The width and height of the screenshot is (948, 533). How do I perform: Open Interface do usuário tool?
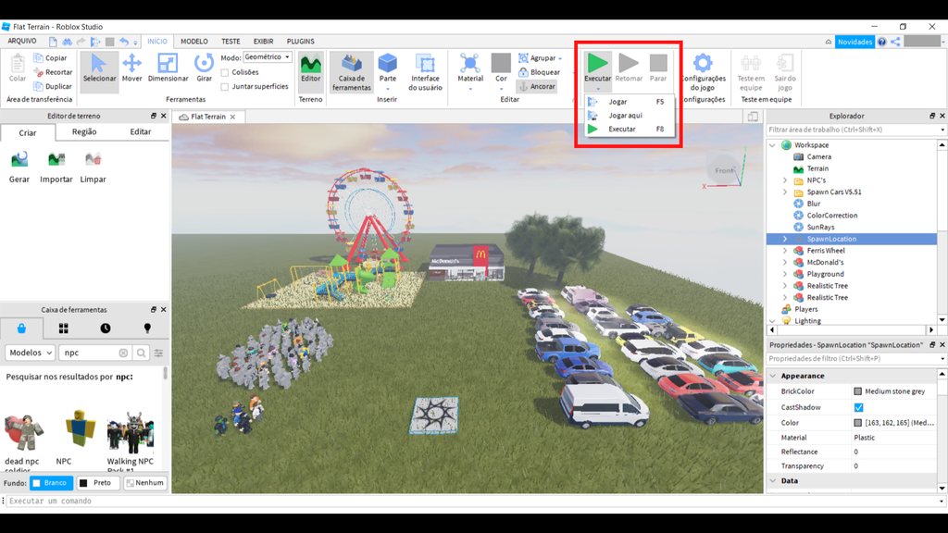pyautogui.click(x=425, y=72)
